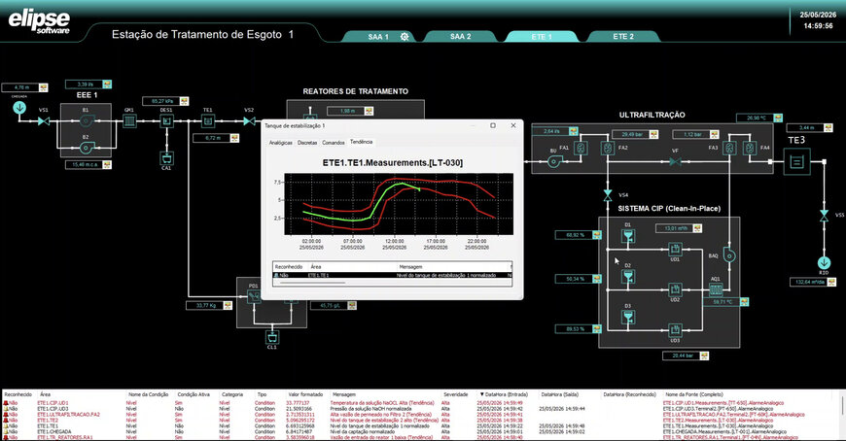846x441 pixels.
Task: Click filter FA1 icon
Action: point(581,149)
